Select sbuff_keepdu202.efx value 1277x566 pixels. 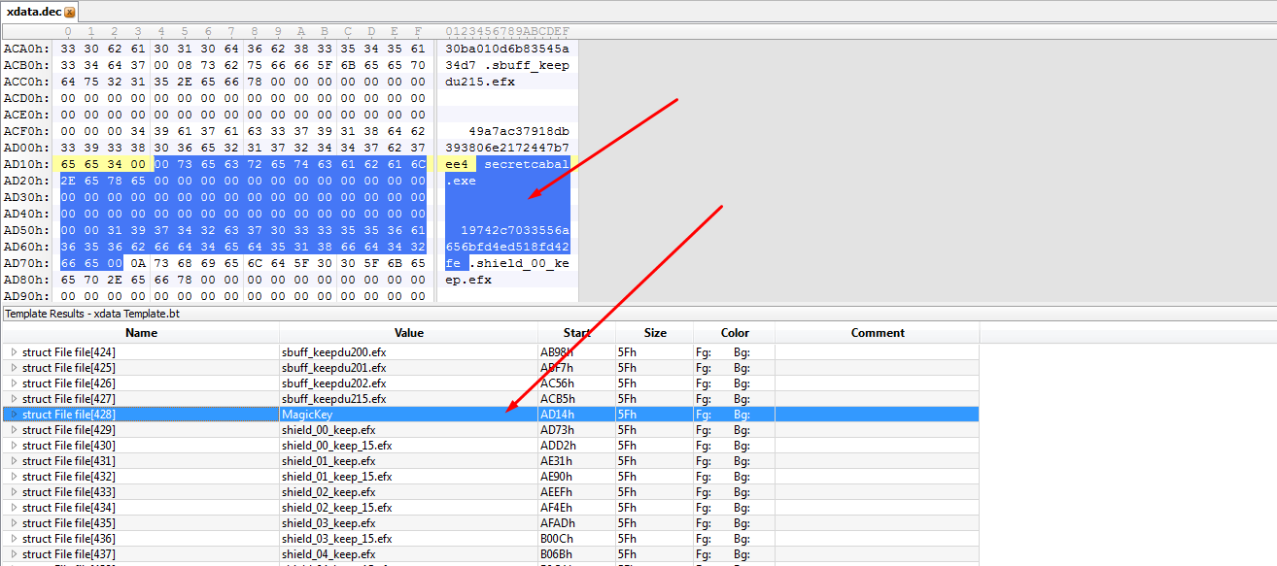click(333, 383)
